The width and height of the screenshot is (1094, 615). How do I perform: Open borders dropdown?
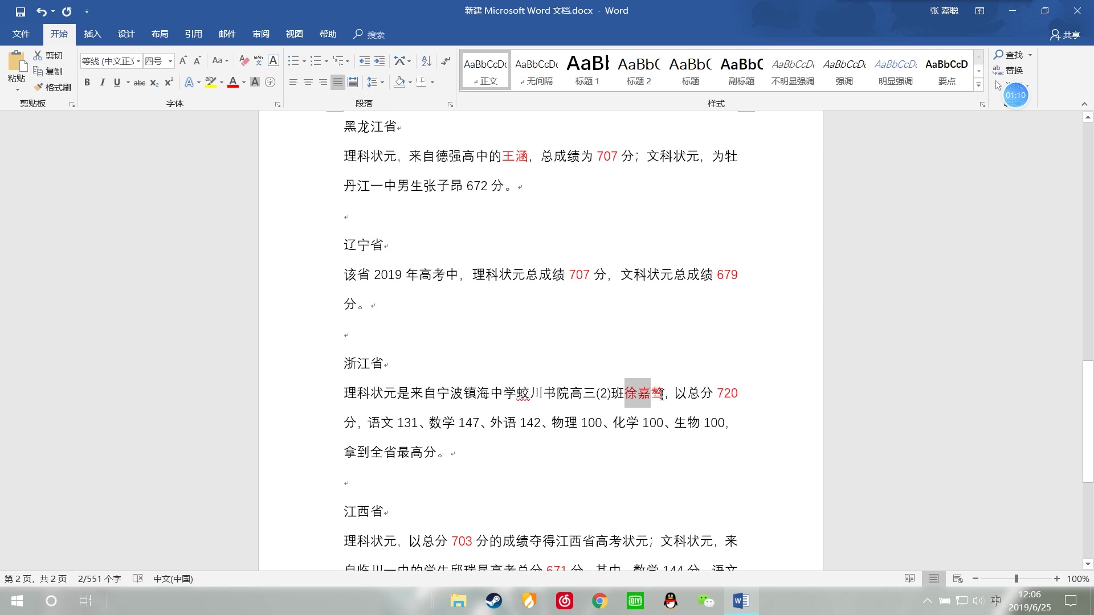point(432,83)
